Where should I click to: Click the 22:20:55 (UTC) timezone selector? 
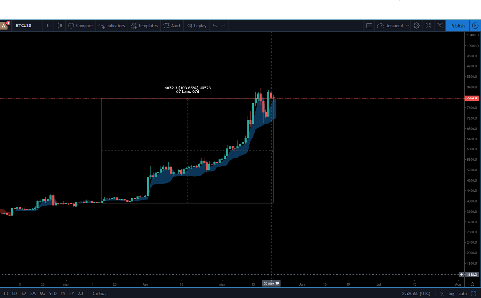(416, 294)
